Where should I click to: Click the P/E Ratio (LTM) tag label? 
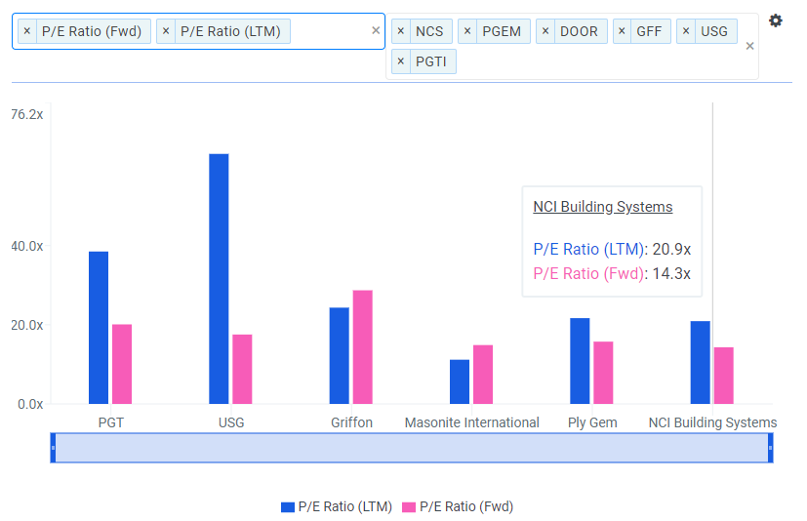[230, 31]
